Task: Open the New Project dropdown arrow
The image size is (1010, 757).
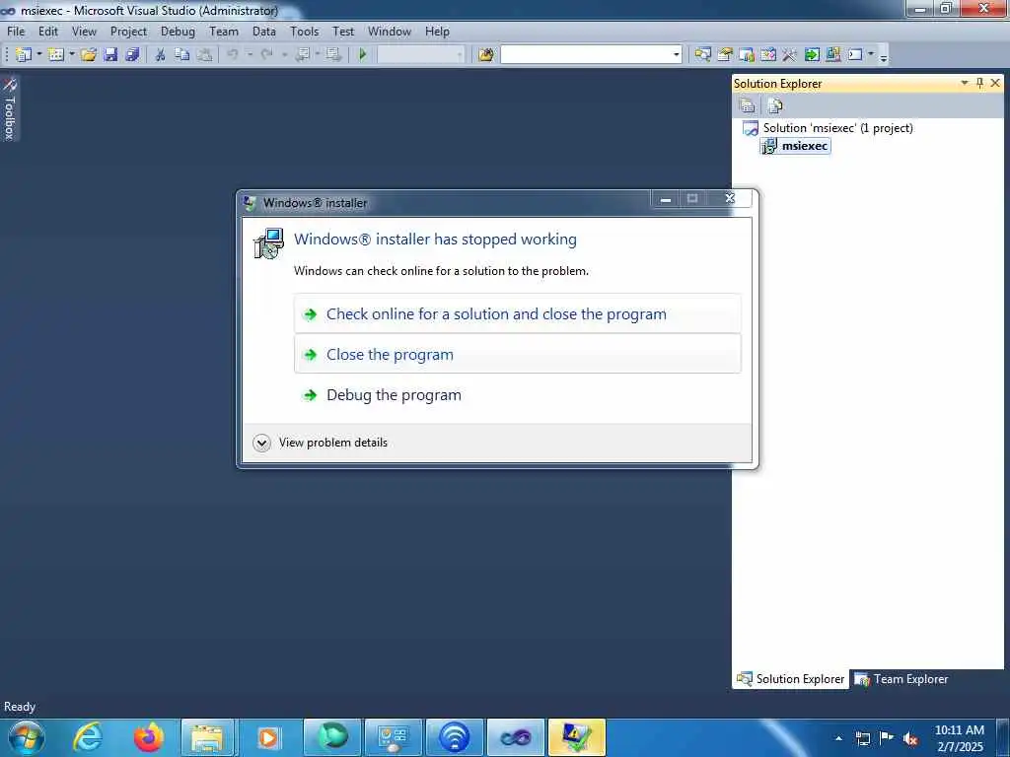Action: [38, 55]
